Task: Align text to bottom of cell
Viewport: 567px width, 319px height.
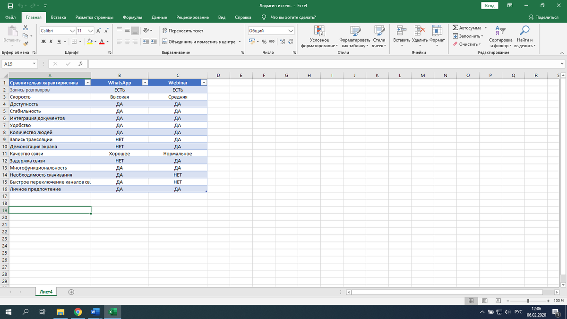Action: [x=135, y=30]
